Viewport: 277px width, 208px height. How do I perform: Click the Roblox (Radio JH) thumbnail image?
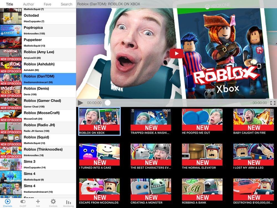coord(11,128)
